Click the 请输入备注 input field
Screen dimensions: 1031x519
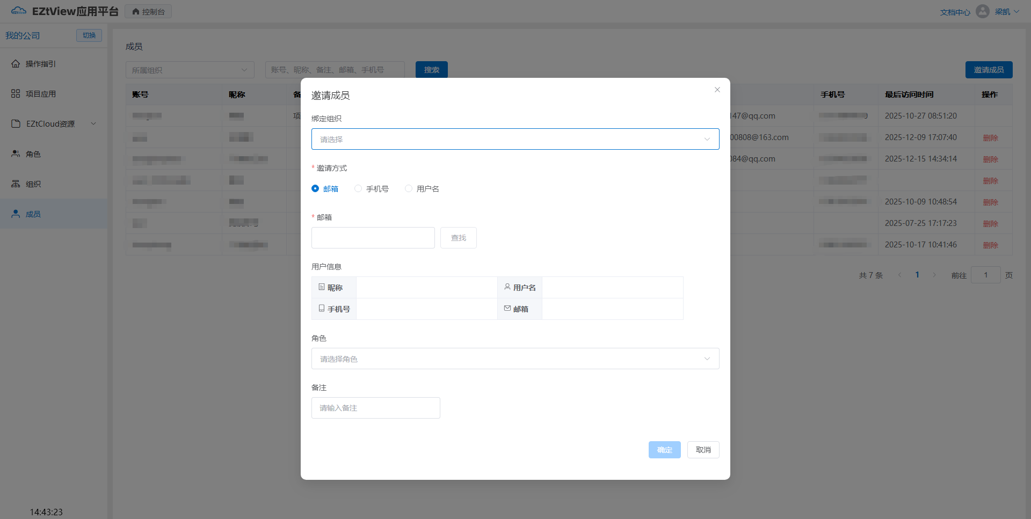coord(375,408)
